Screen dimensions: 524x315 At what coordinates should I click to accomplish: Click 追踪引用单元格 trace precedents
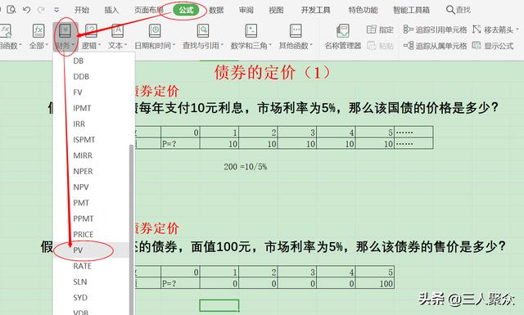[435, 29]
